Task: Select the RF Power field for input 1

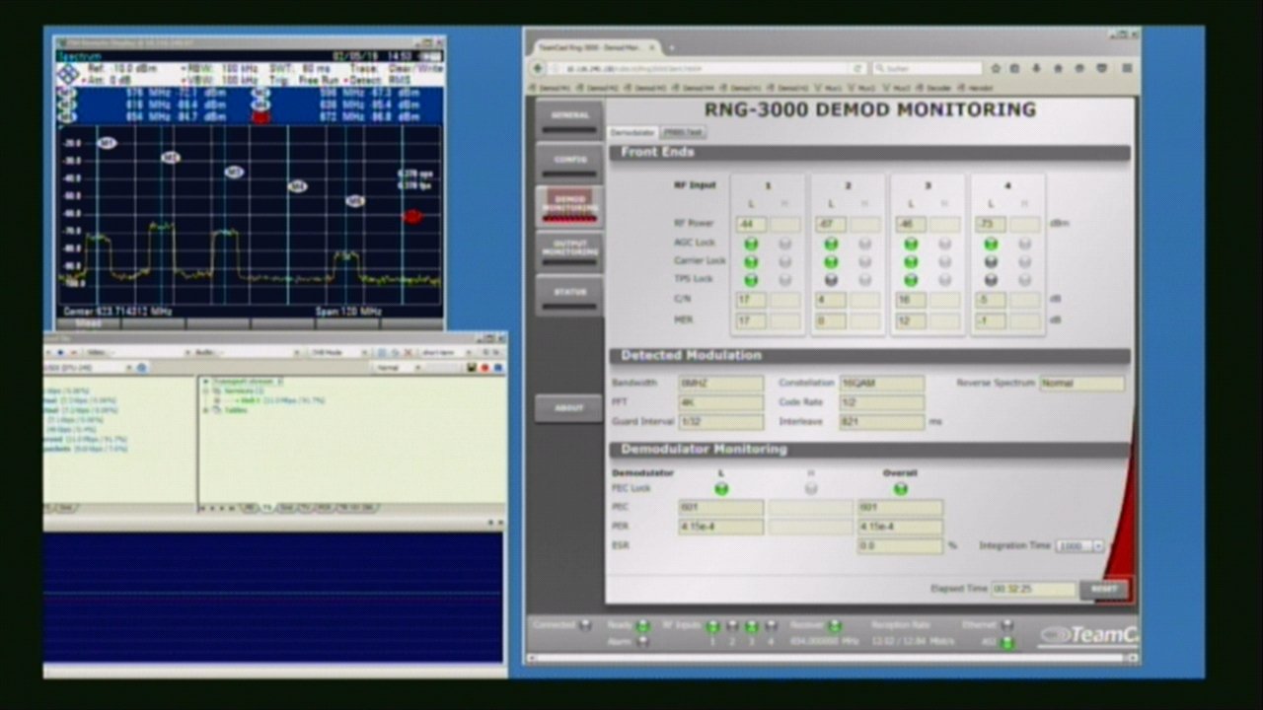Action: coord(751,225)
